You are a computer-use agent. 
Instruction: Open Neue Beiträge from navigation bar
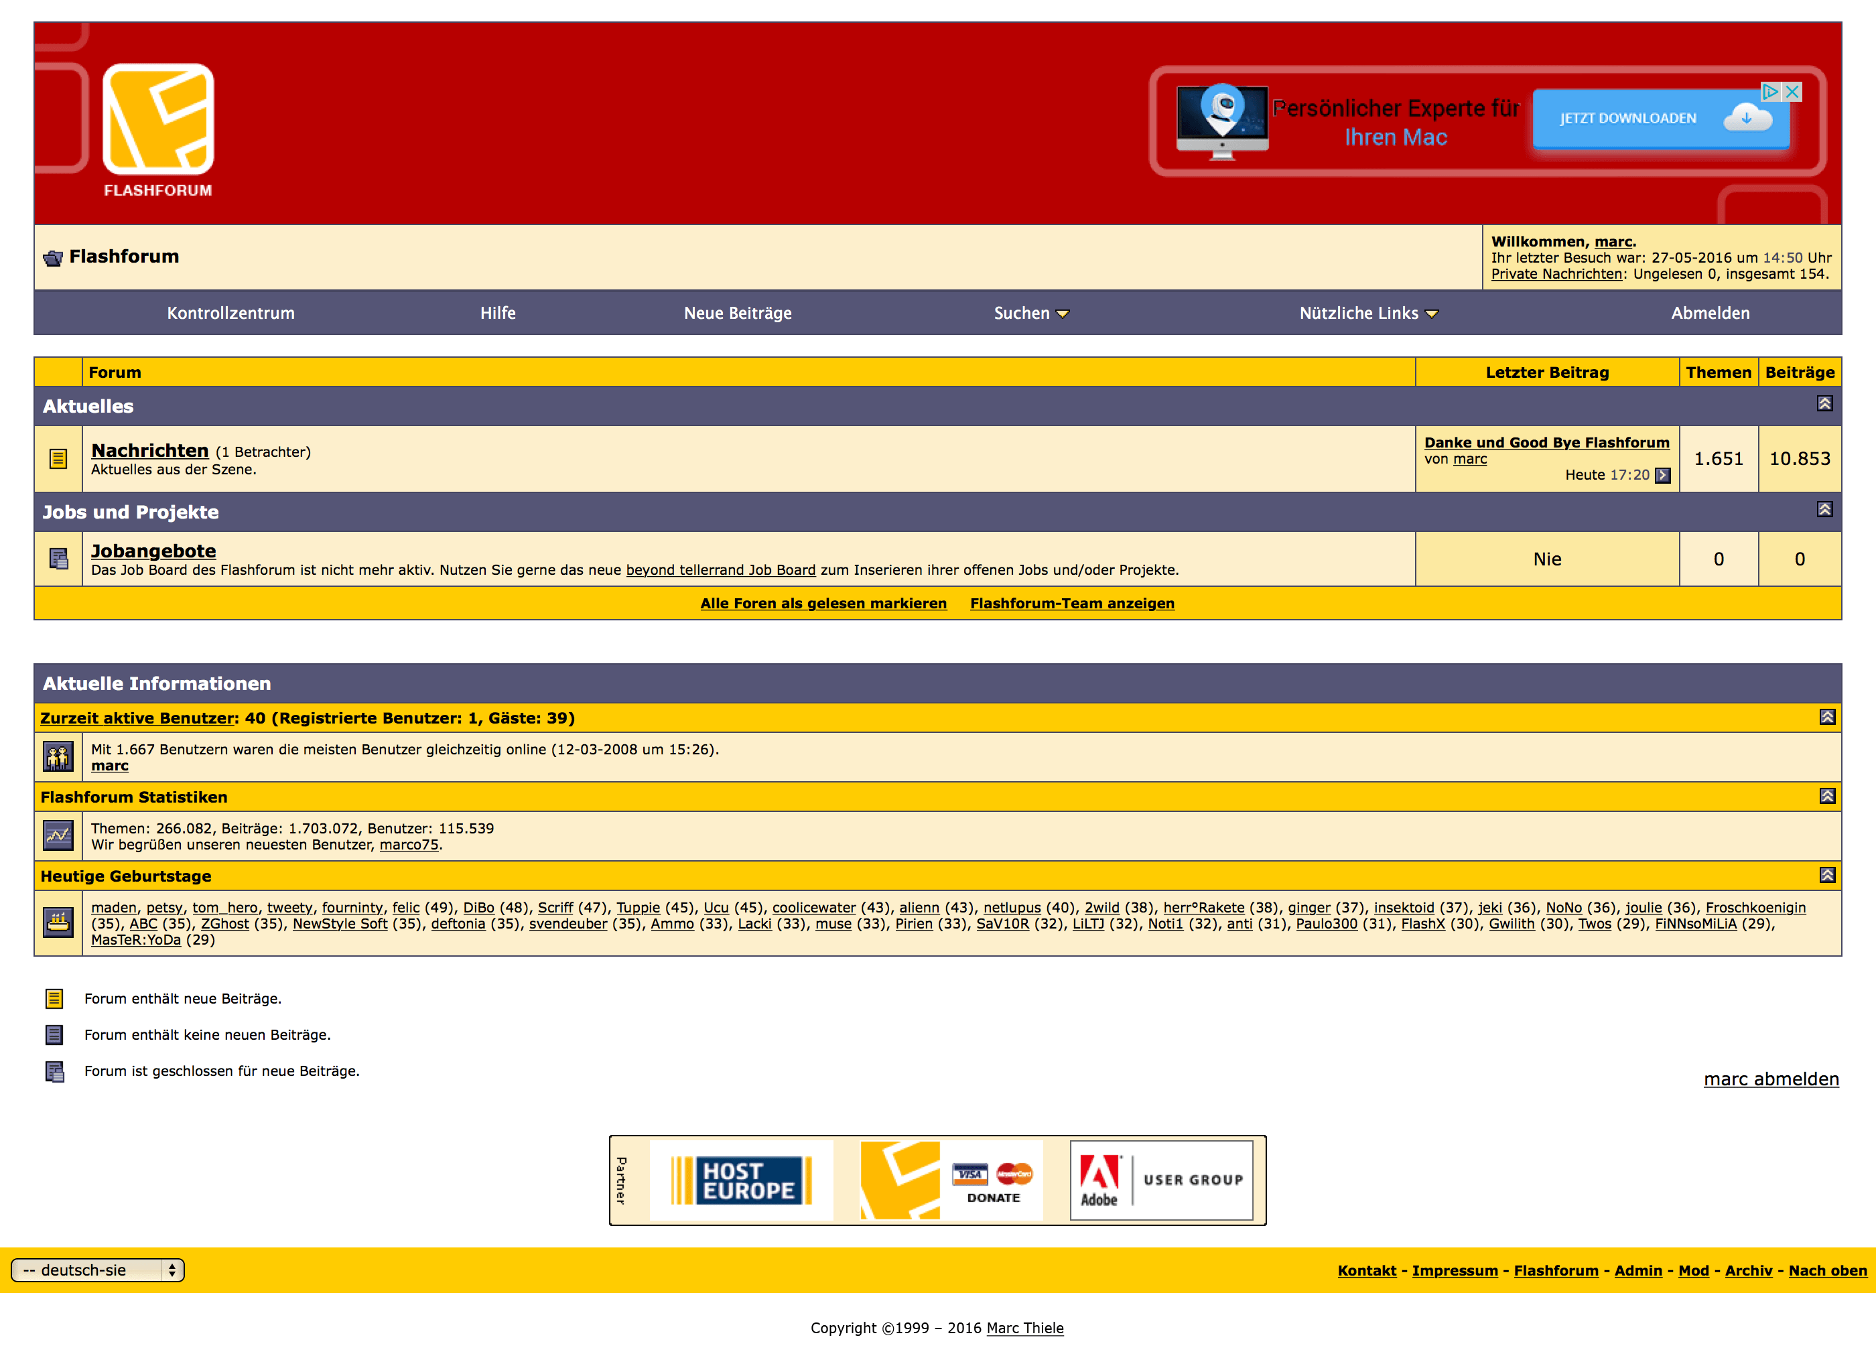737,314
